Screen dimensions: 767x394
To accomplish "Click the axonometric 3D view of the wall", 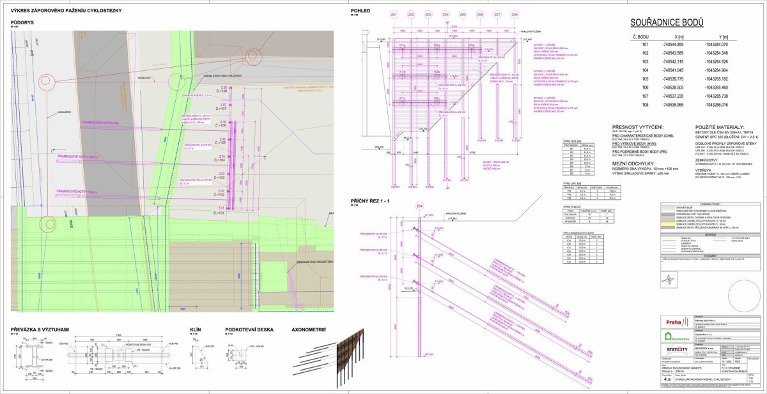I will click(x=329, y=360).
